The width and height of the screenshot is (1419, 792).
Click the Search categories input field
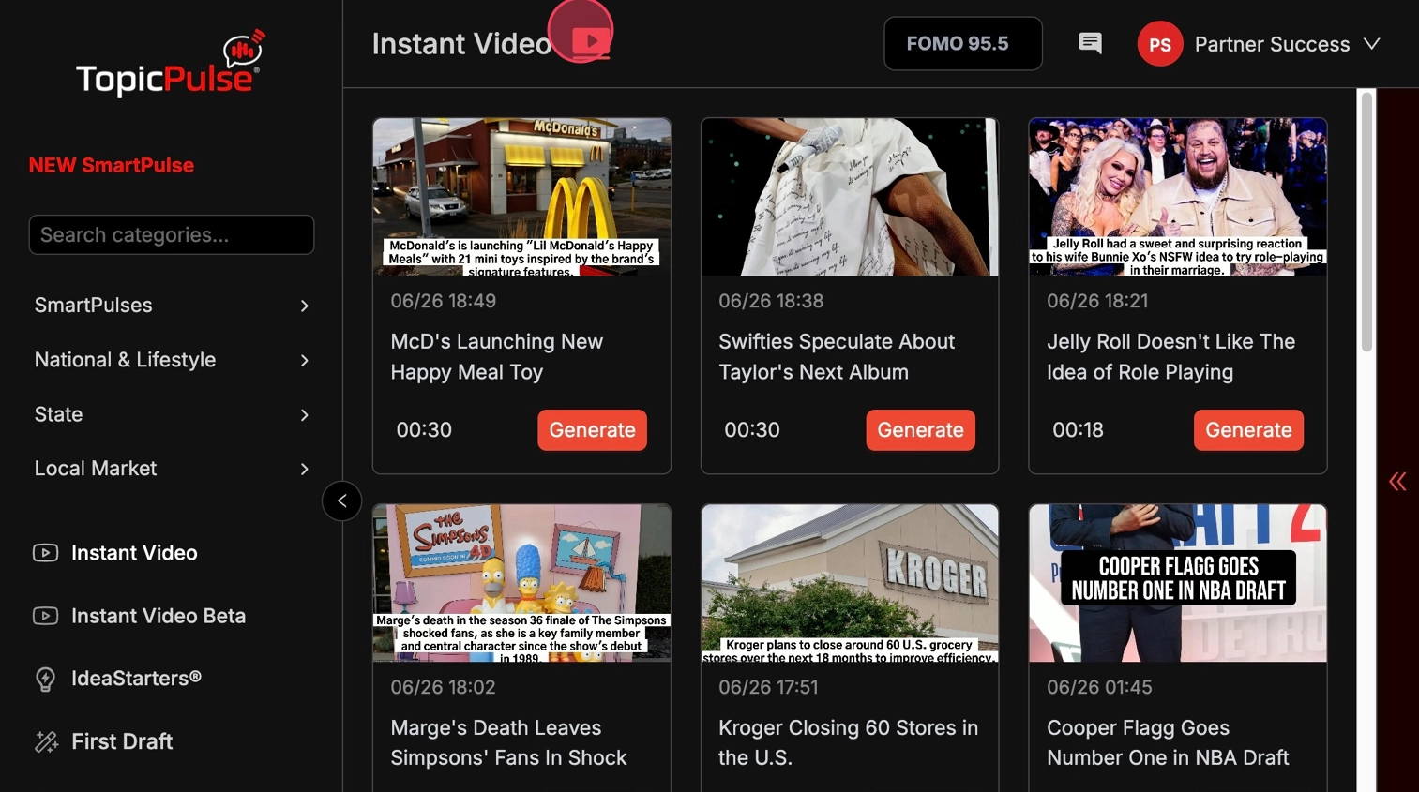point(172,234)
